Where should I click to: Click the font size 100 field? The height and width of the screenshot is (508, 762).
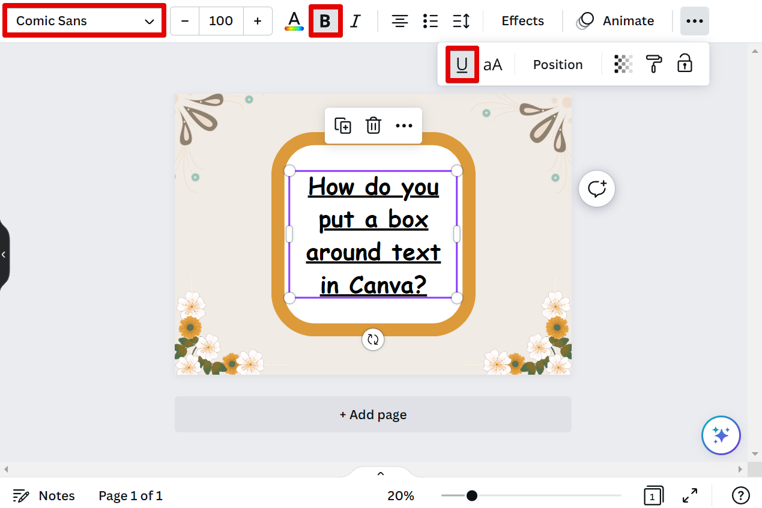point(221,21)
